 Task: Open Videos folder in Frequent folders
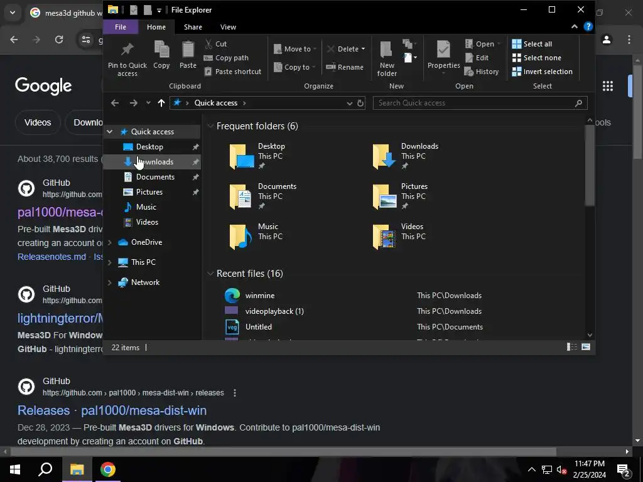[x=399, y=237]
